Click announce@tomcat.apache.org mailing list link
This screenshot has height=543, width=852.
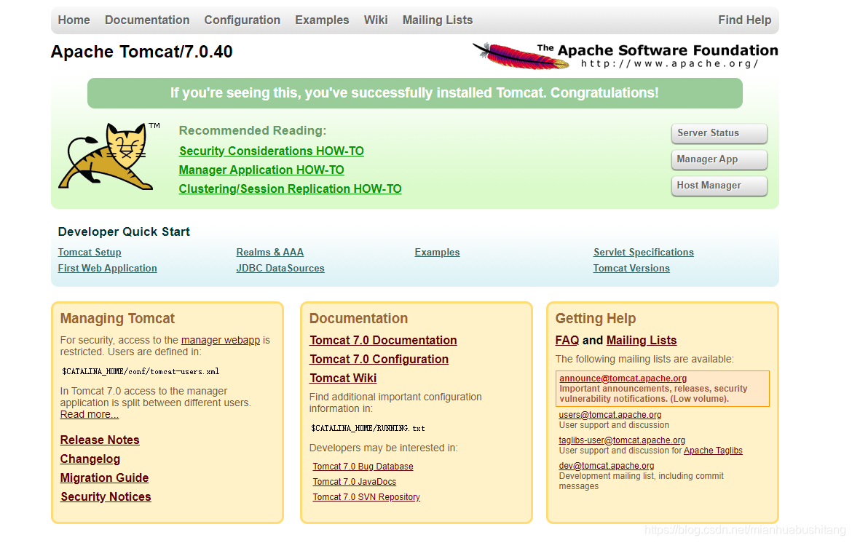click(623, 378)
